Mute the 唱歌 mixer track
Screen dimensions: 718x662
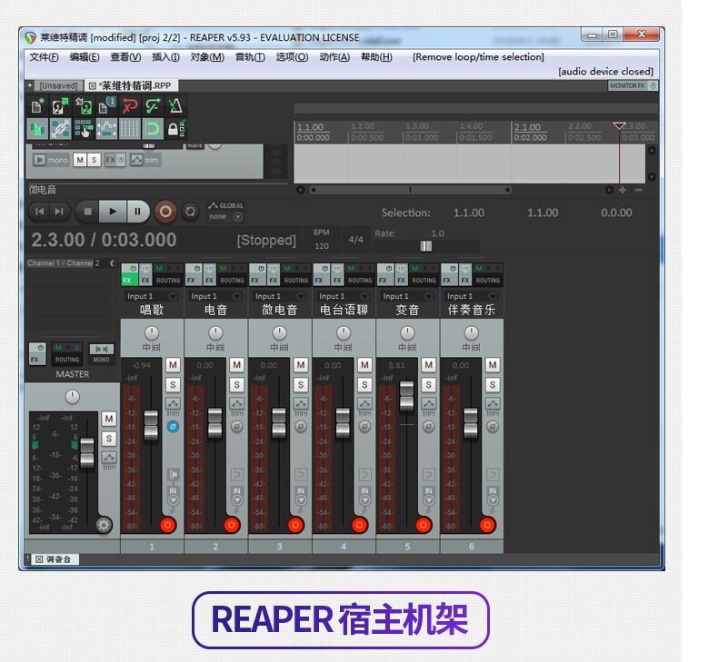coord(173,365)
